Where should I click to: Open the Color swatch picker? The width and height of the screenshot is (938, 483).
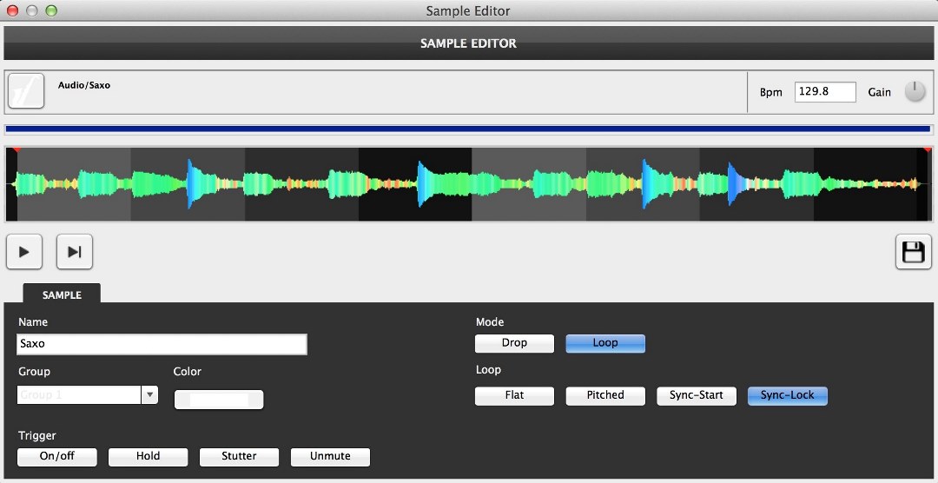point(219,399)
